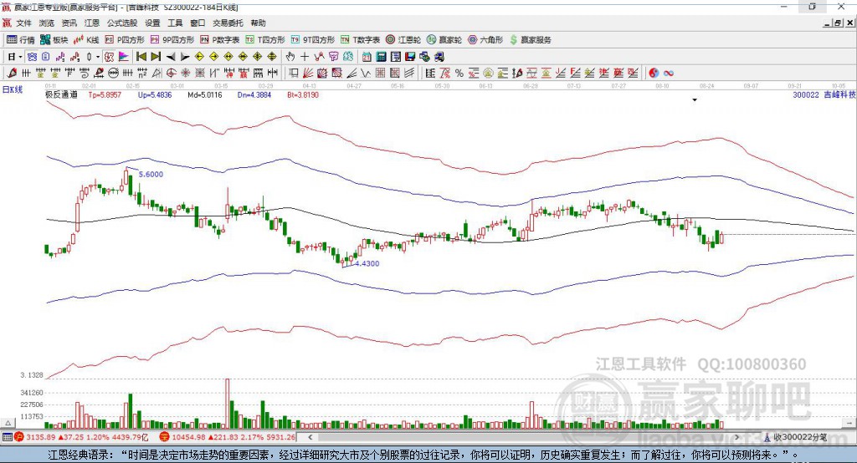The width and height of the screenshot is (857, 463).
Task: Open the 赢家轮 wheel tool
Action: point(444,40)
